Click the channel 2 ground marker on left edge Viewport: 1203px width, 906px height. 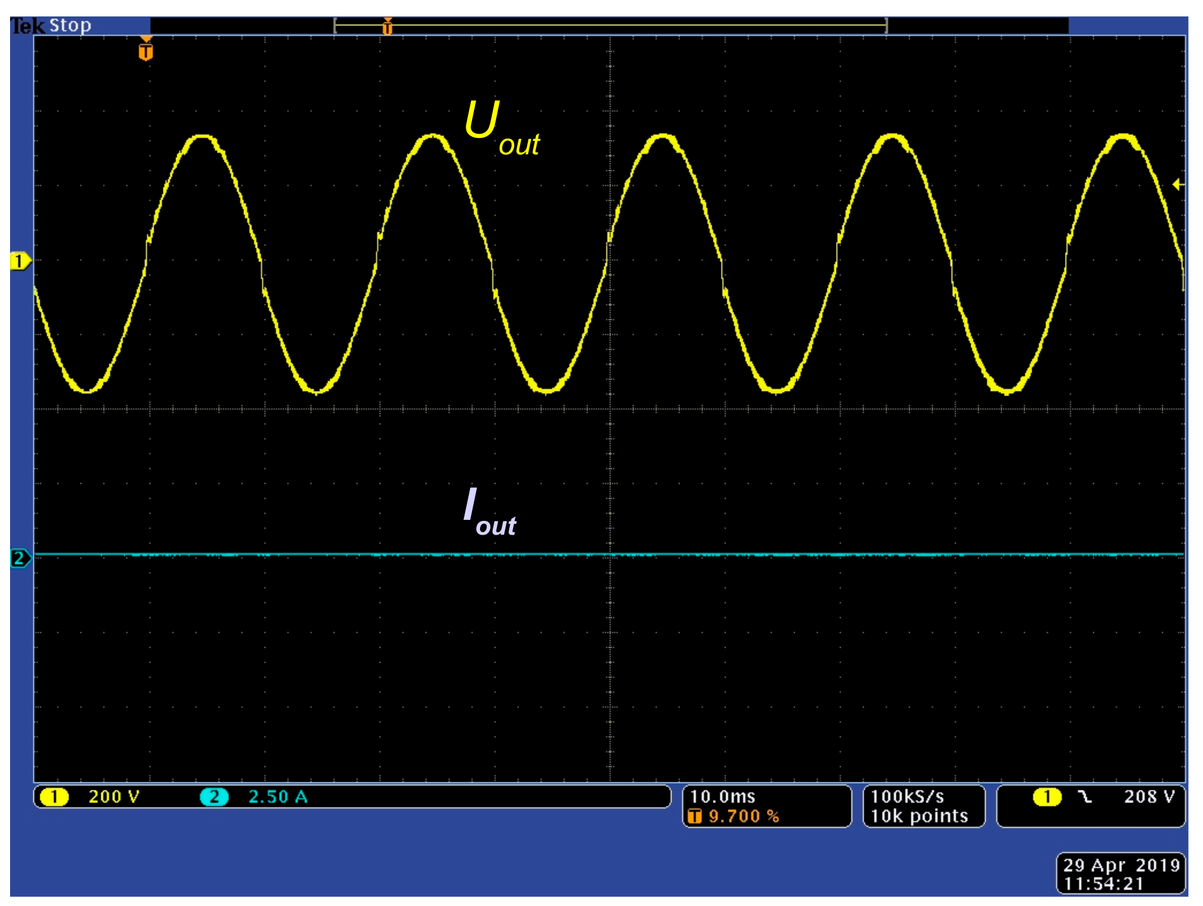coord(20,558)
